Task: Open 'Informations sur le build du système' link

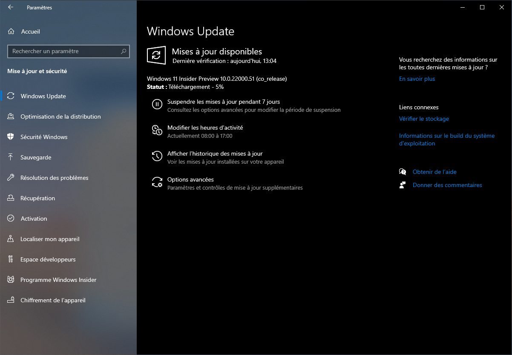Action: pyautogui.click(x=447, y=139)
